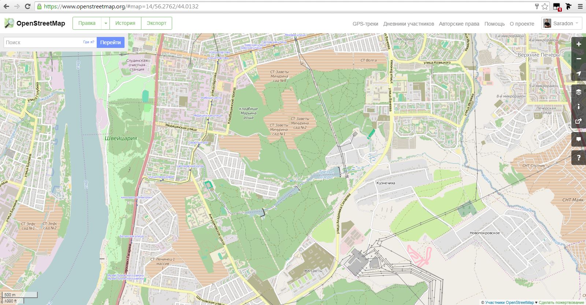Click the green HTTPS padlock icon
The image size is (586, 305).
tap(40, 6)
